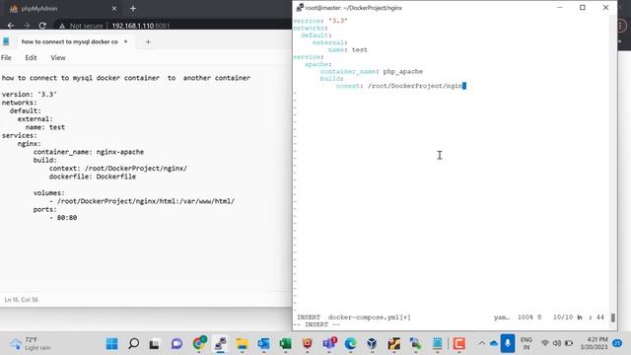Click the Not secure site info indicator
631x355 pixels.
click(81, 26)
